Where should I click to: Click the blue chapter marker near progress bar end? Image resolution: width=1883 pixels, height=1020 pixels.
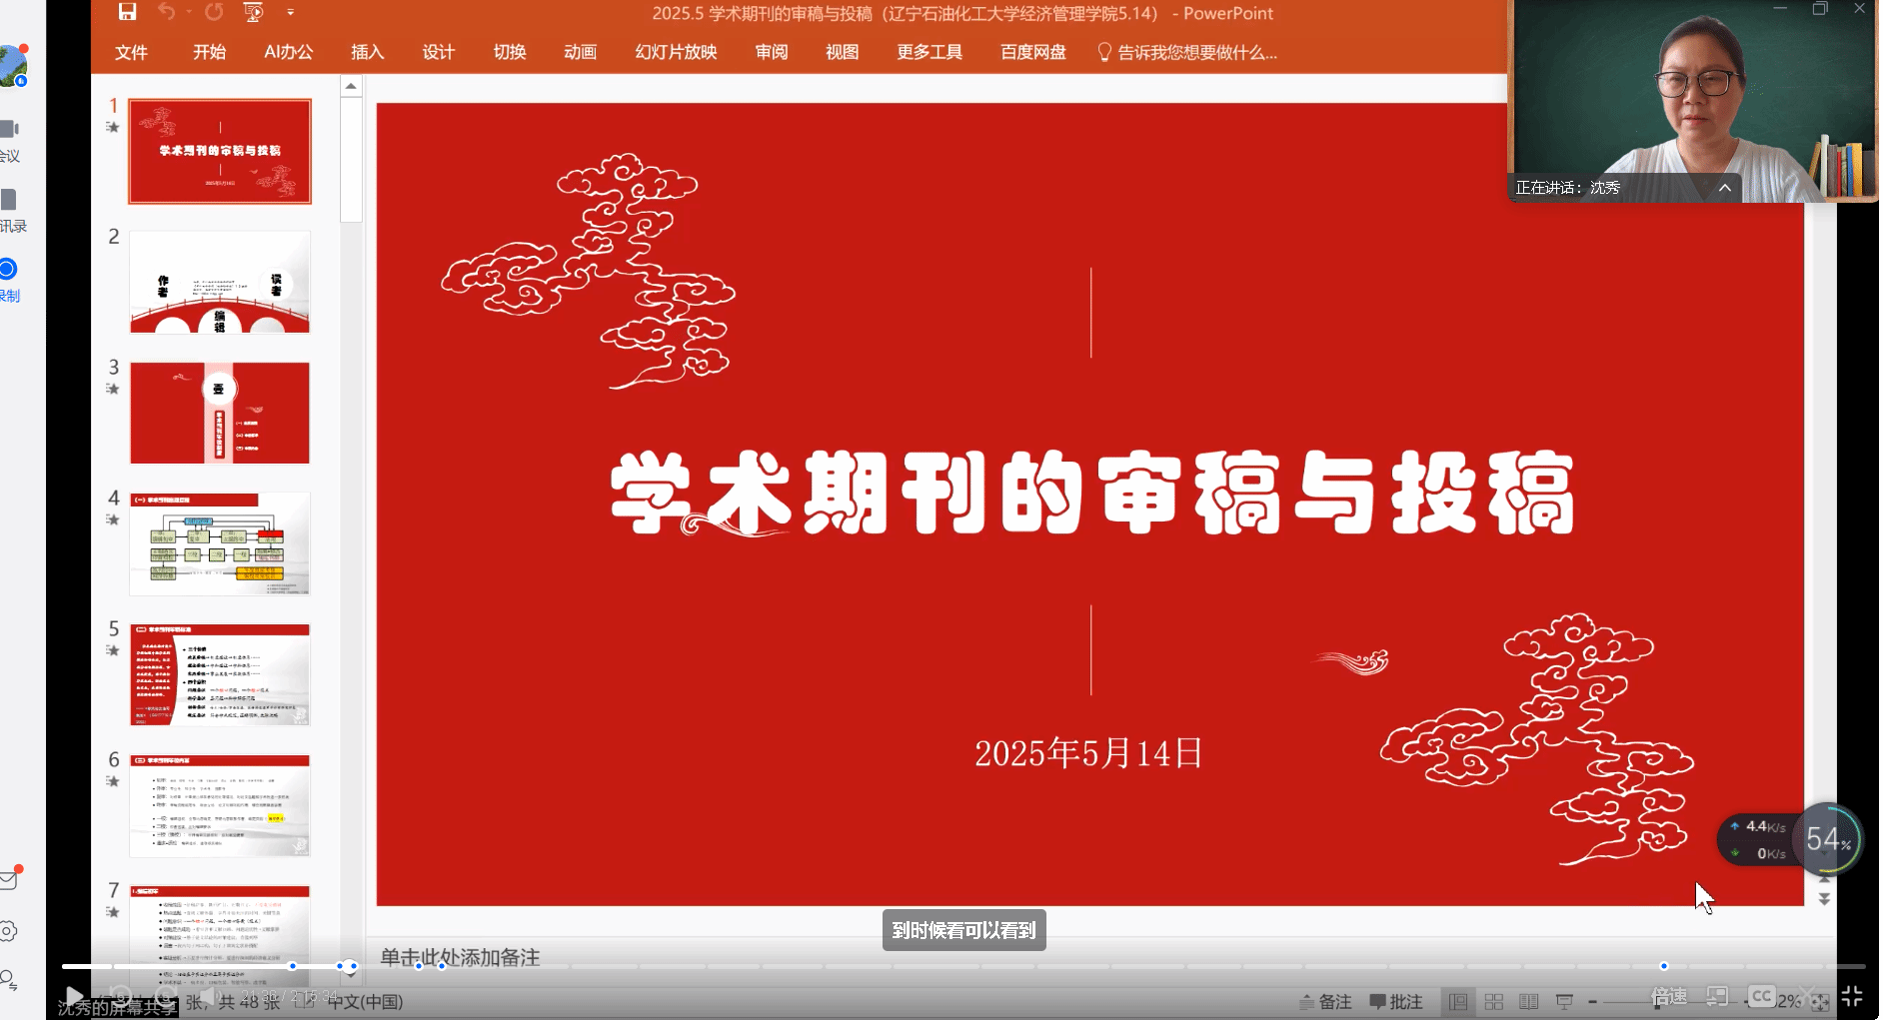[x=1663, y=966]
